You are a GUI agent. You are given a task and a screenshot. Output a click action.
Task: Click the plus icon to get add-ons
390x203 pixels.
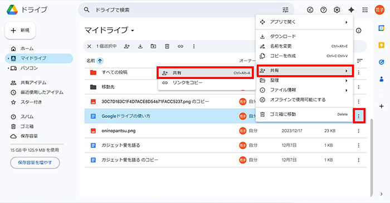[381, 106]
